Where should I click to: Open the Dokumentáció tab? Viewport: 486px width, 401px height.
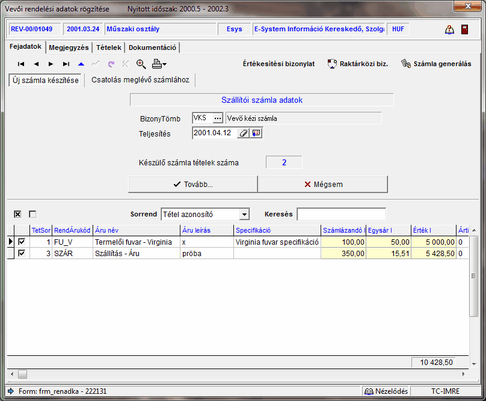click(153, 47)
